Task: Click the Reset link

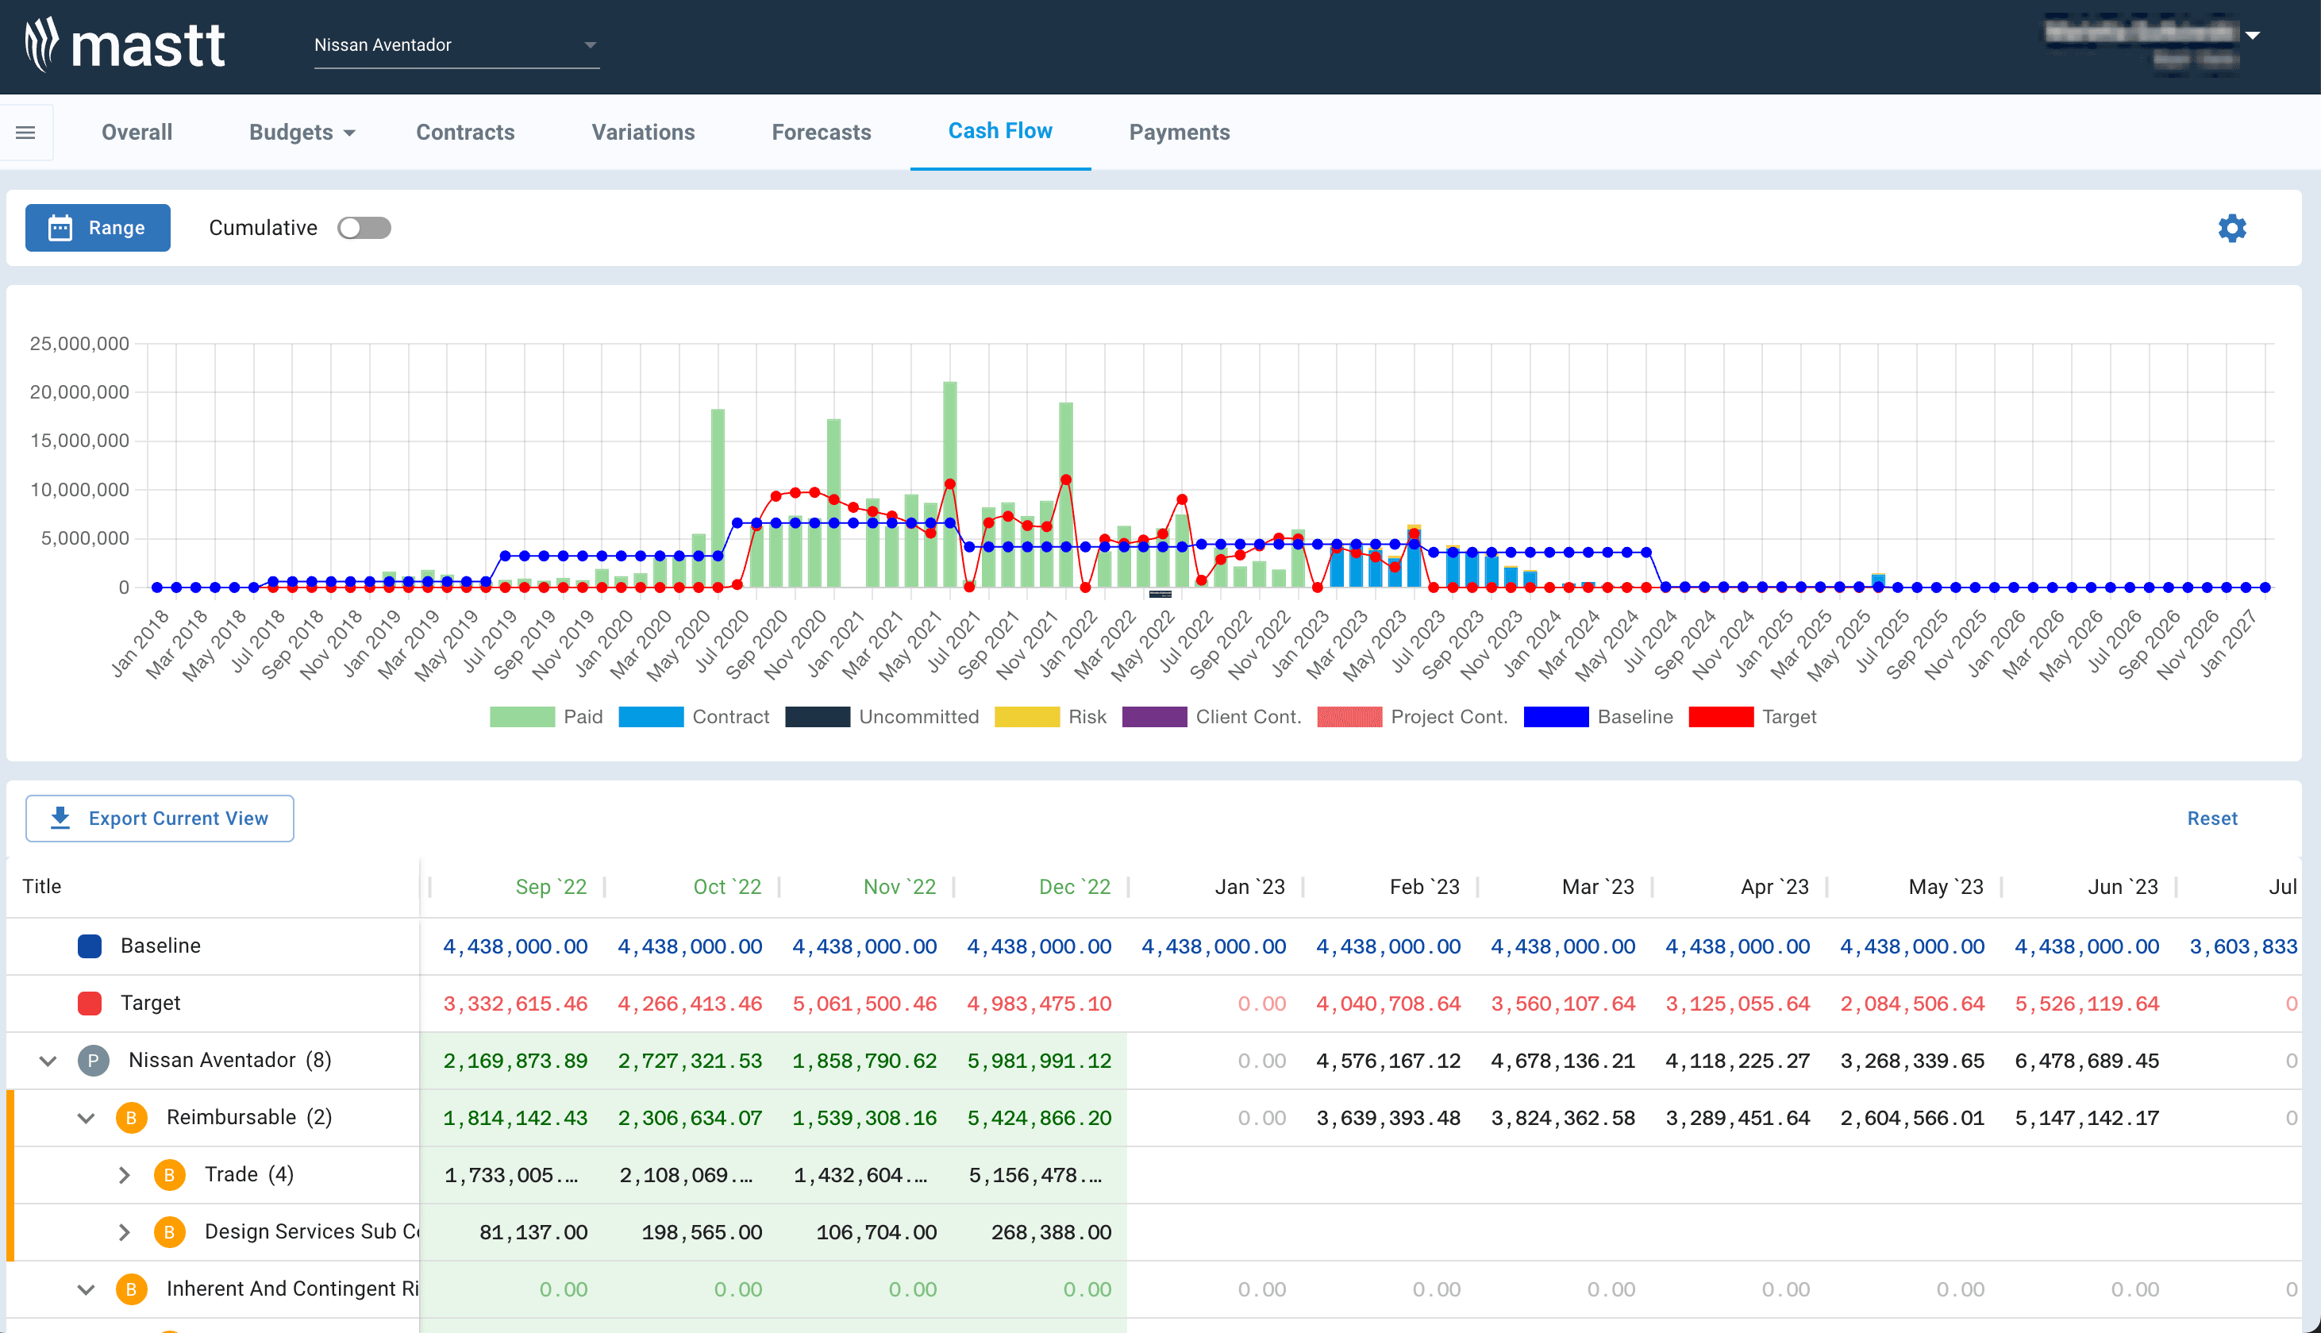Action: coord(2212,819)
